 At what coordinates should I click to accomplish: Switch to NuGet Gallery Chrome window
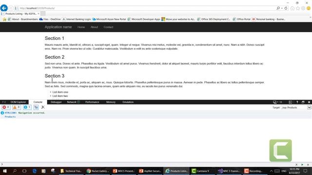[97, 171]
